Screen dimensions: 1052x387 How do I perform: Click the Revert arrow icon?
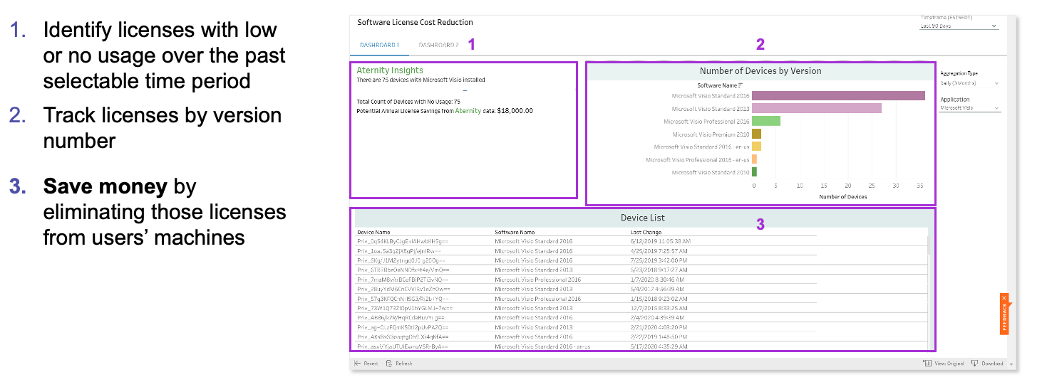click(357, 364)
